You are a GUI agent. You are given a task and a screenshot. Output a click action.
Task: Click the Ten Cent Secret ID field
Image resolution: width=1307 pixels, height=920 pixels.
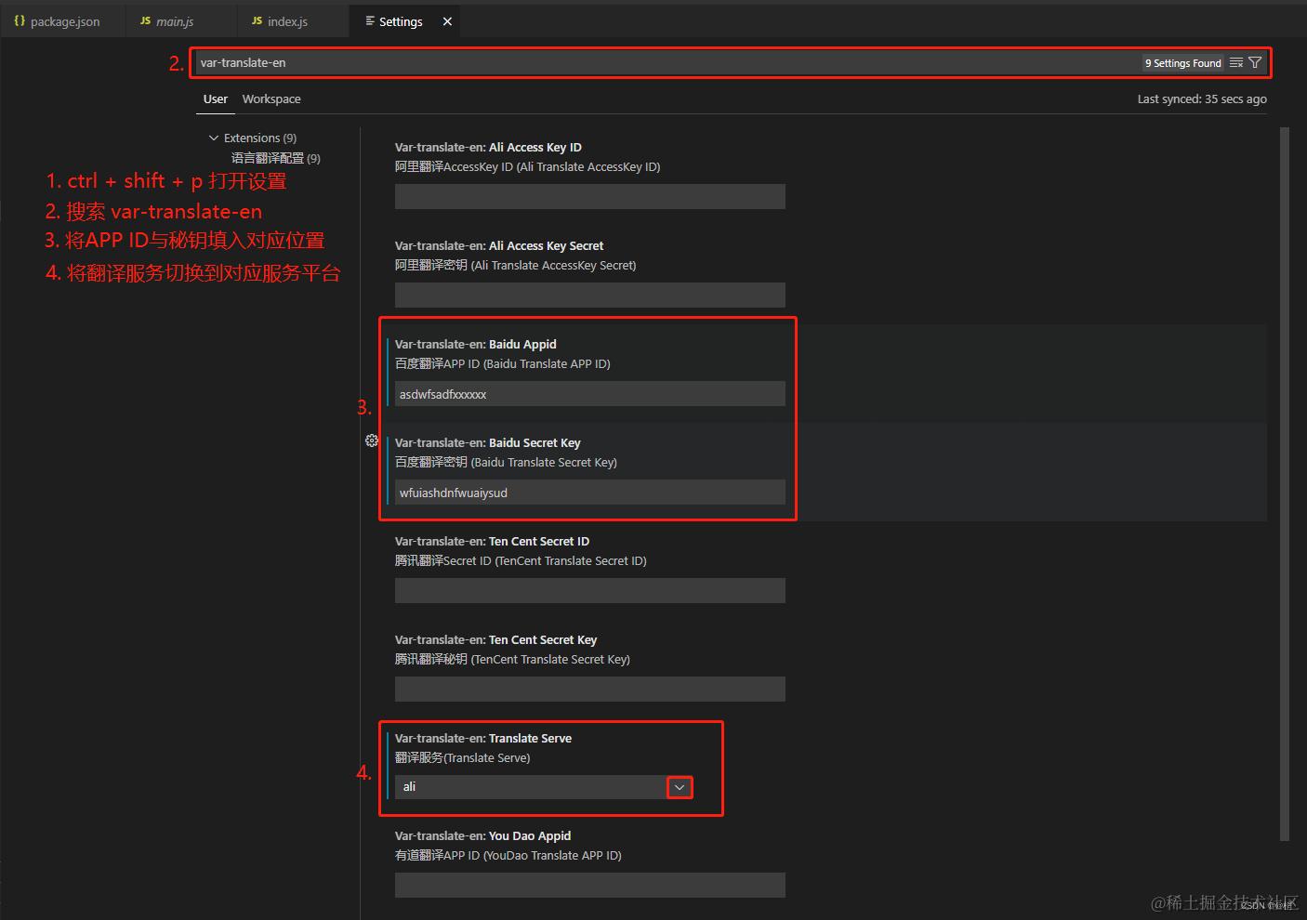tap(590, 590)
